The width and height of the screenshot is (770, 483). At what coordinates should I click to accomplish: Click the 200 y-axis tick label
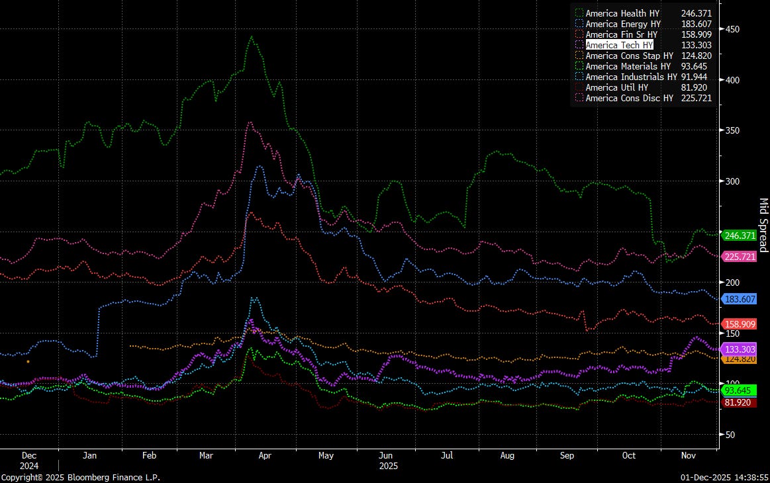732,283
